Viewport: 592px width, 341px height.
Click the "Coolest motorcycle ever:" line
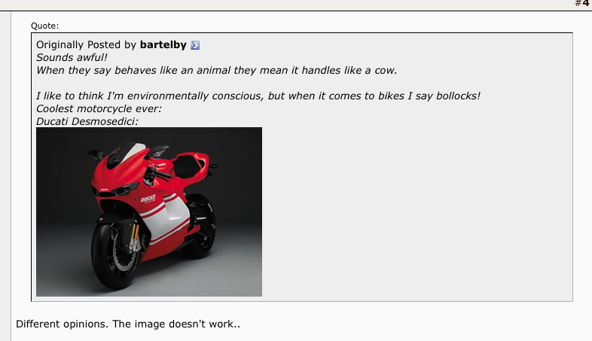point(99,109)
